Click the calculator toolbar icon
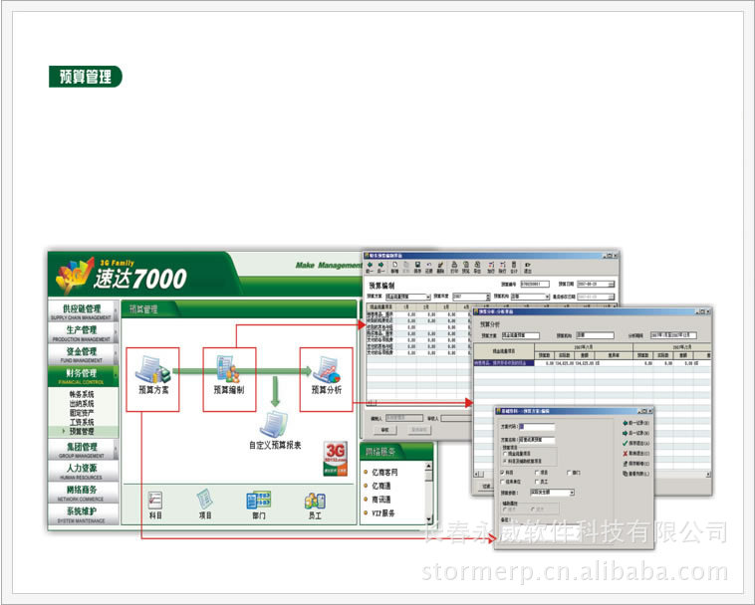The image size is (755, 605). tap(514, 268)
